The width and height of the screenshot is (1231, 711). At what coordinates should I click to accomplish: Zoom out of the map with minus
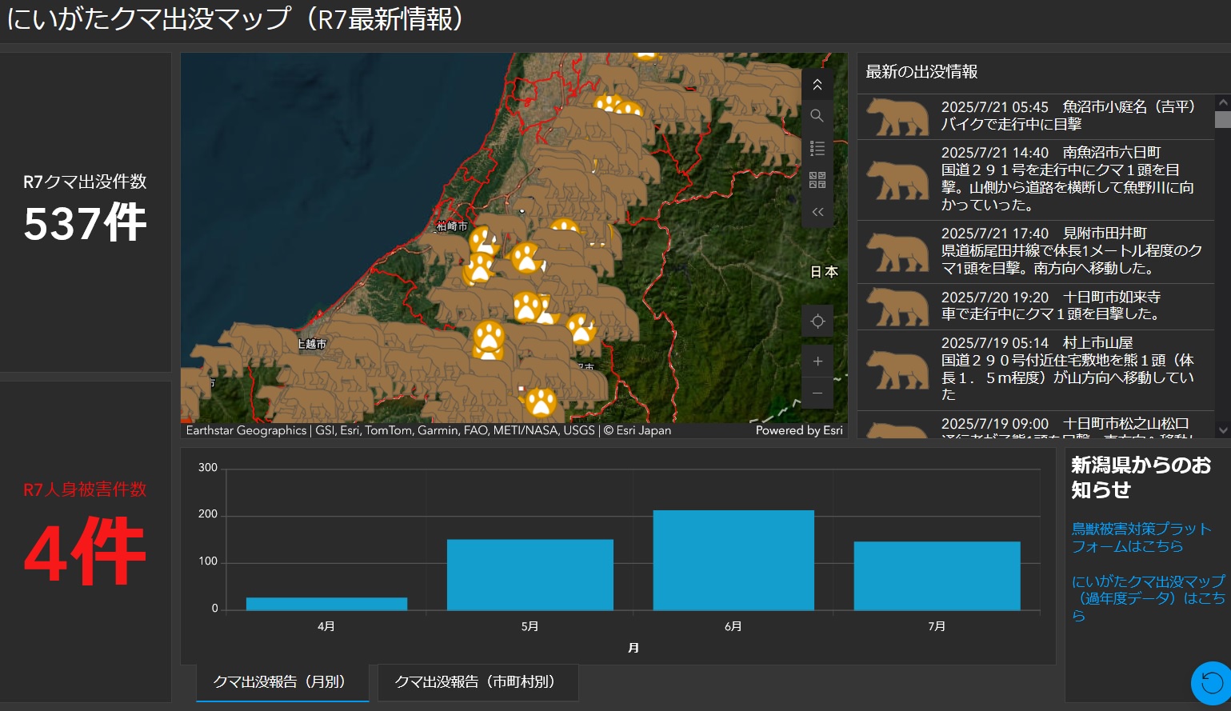click(x=817, y=393)
